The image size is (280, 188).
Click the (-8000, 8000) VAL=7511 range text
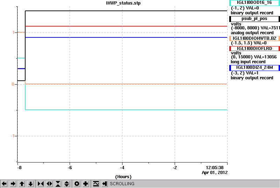(x=255, y=28)
